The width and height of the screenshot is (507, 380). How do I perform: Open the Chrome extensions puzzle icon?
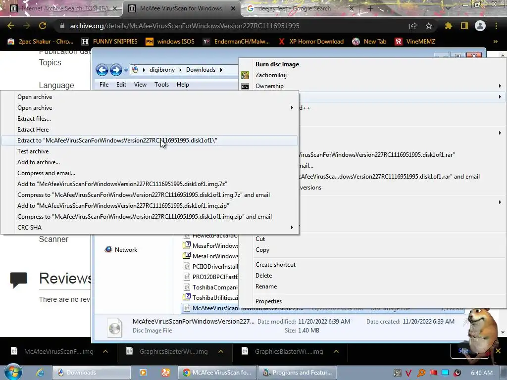(x=448, y=26)
